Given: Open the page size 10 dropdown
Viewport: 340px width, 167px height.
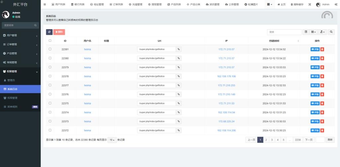Looking at the screenshot, I should (112, 140).
